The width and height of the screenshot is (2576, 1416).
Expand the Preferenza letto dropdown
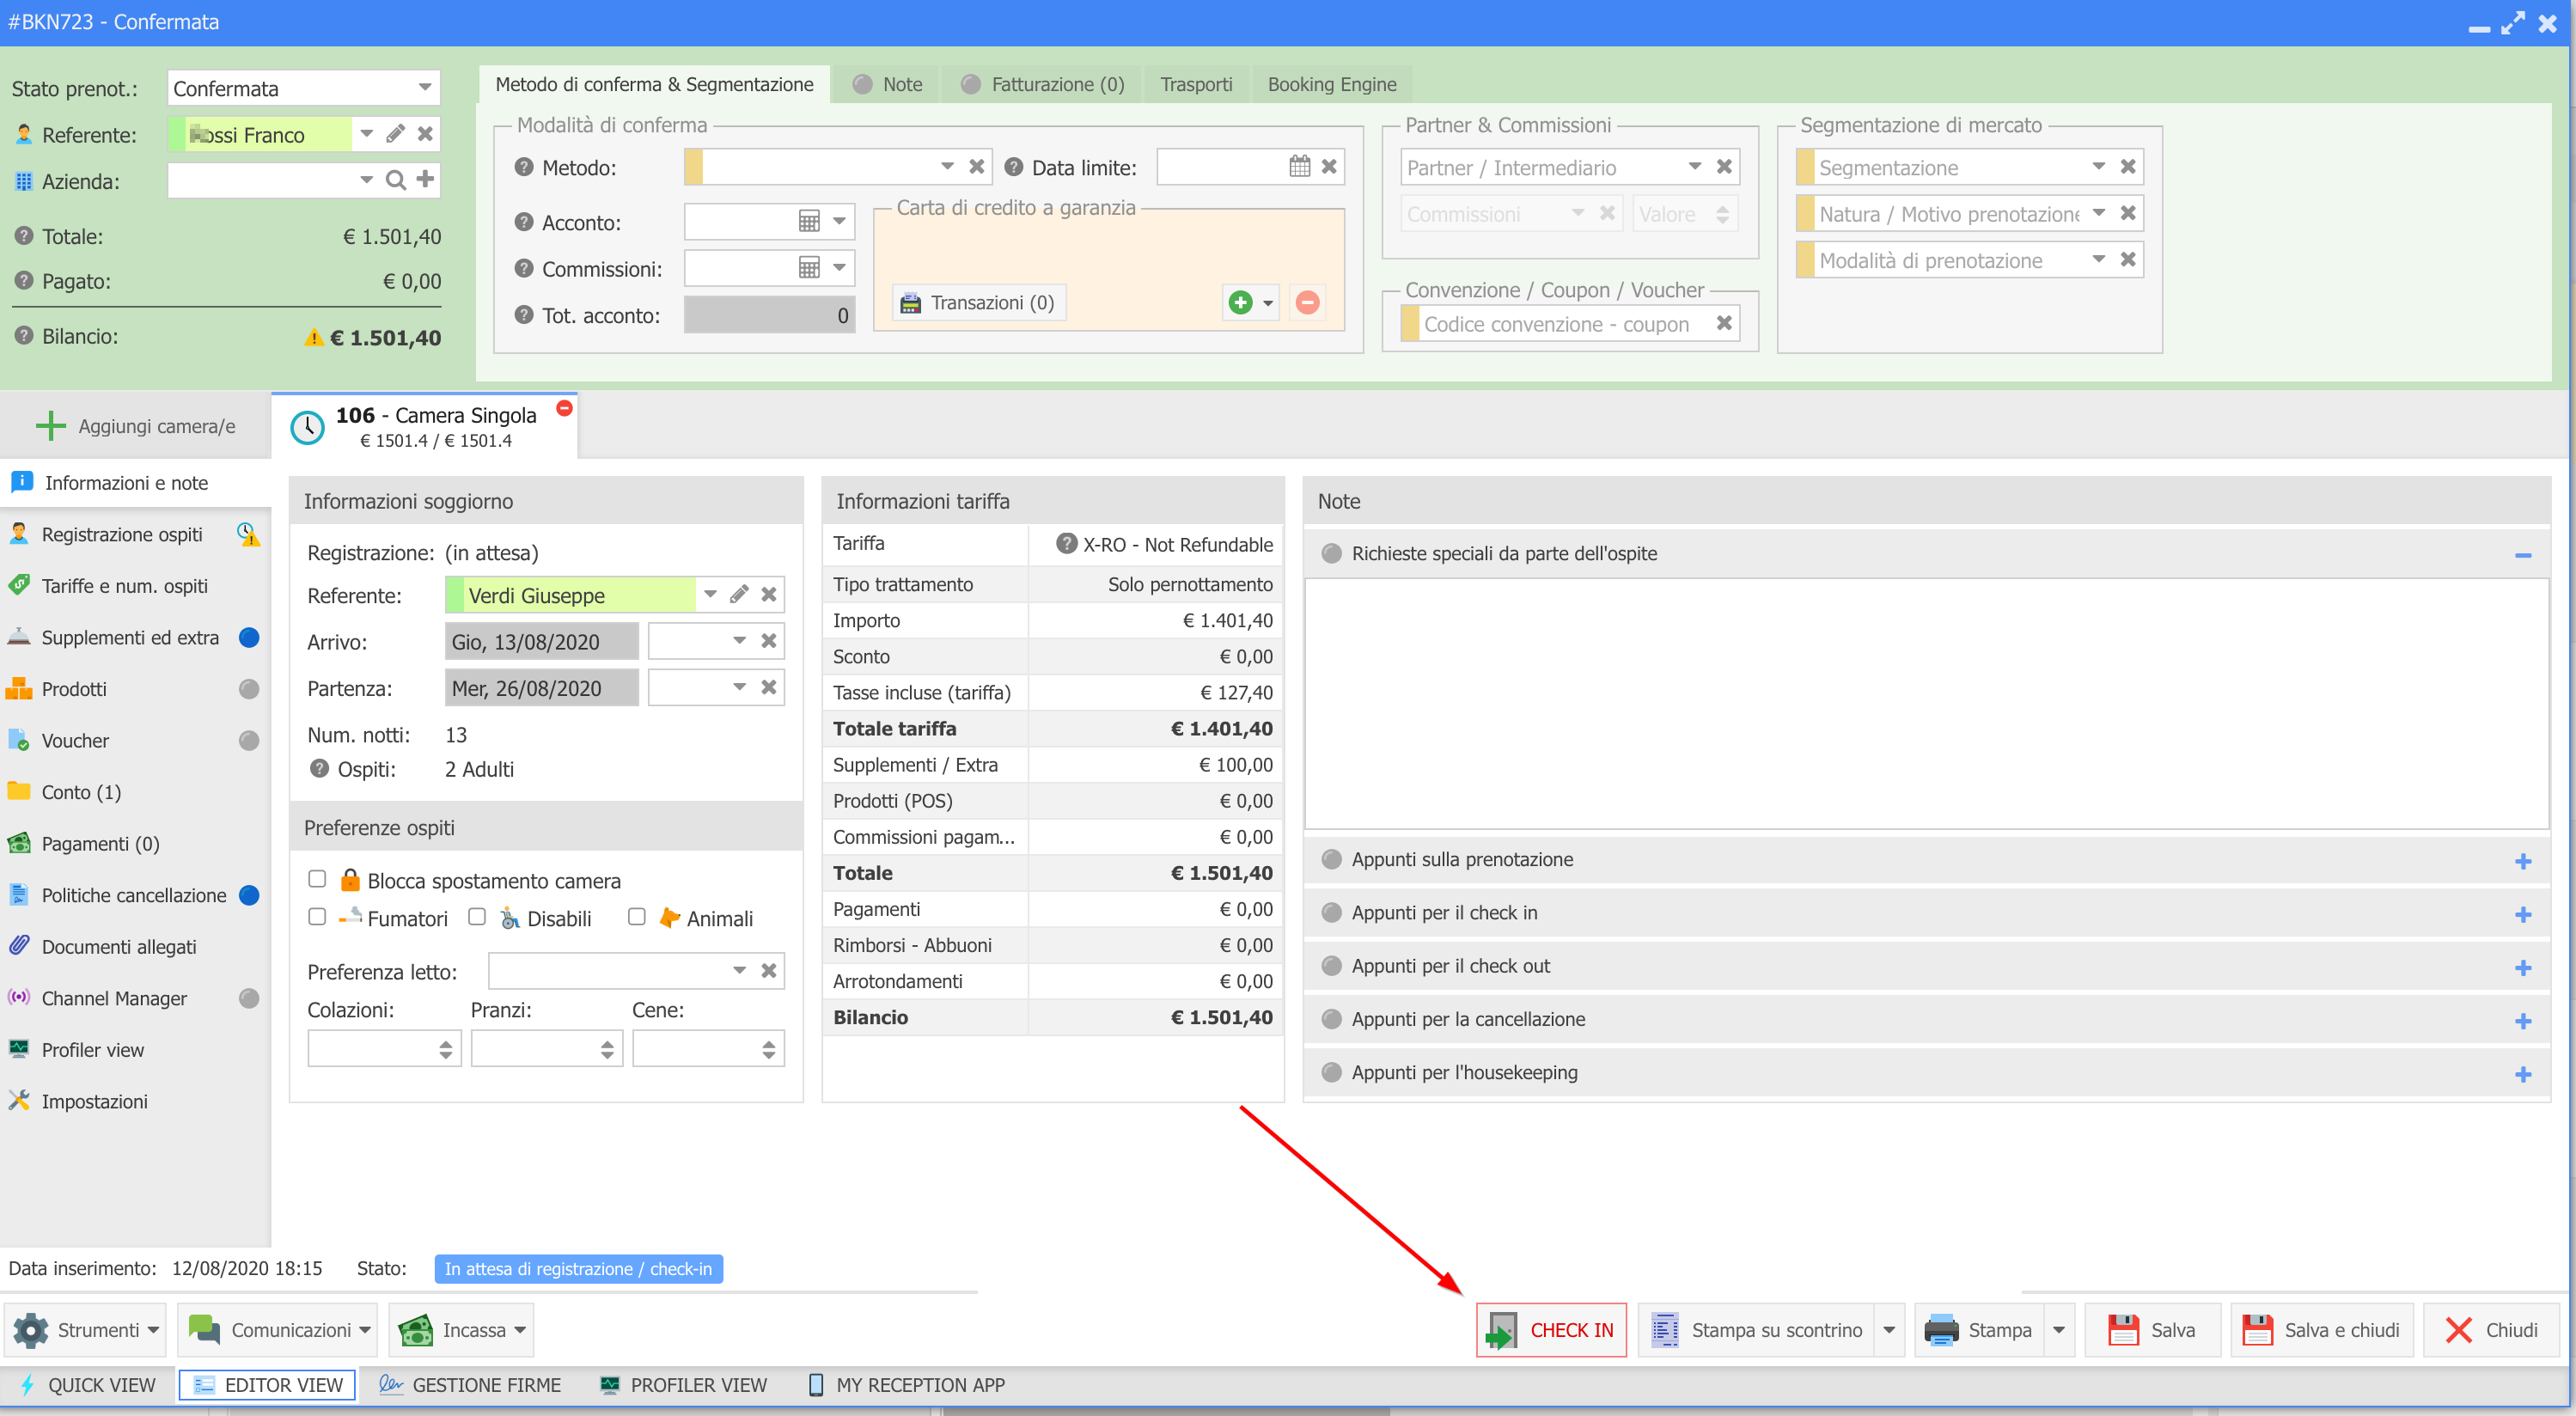pyautogui.click(x=739, y=970)
